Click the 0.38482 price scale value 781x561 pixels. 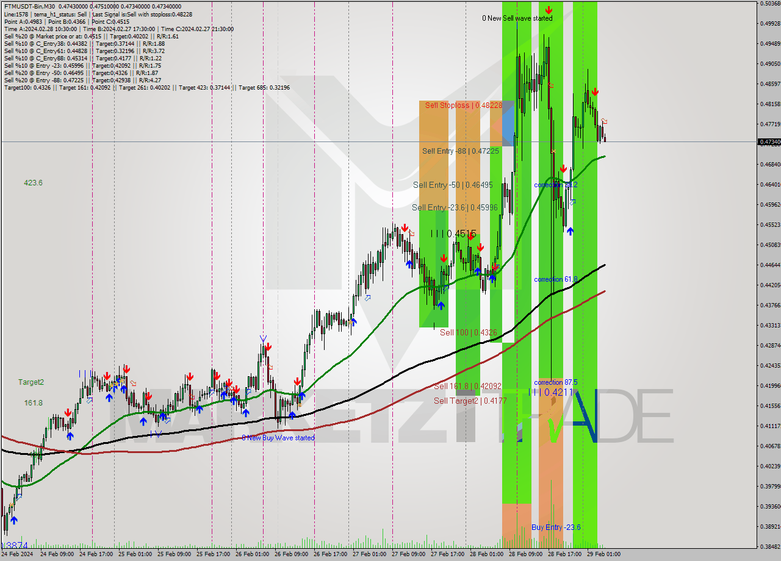769,546
